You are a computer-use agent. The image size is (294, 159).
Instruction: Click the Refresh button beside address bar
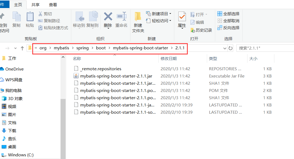231,48
